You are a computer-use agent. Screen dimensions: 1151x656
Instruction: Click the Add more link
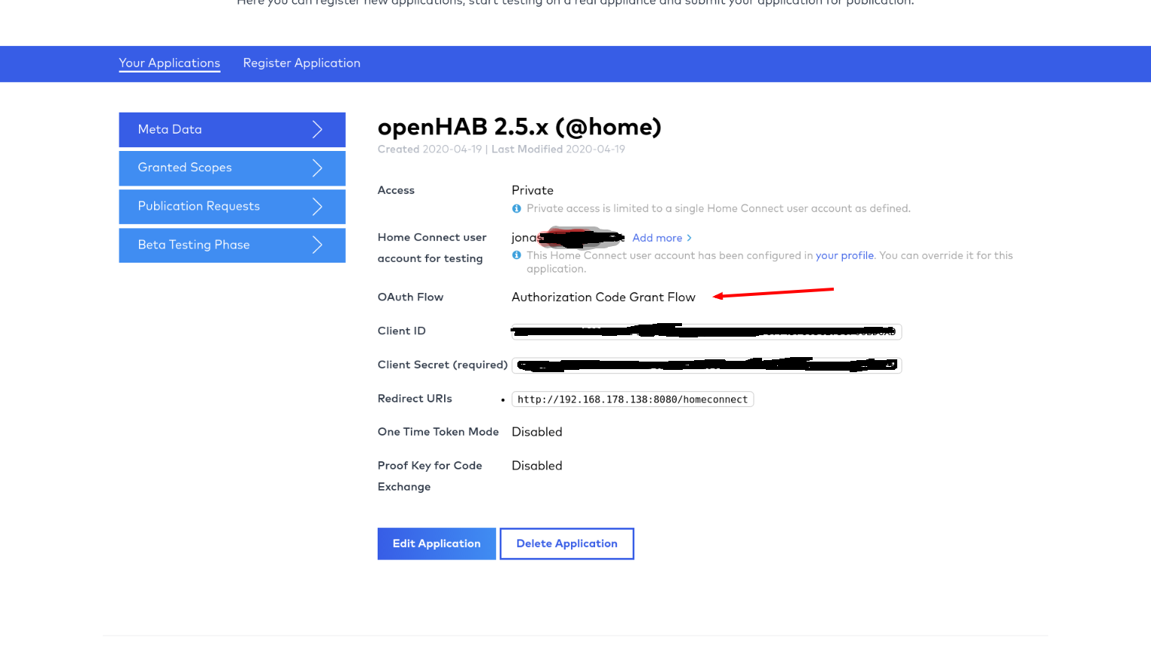(x=657, y=238)
